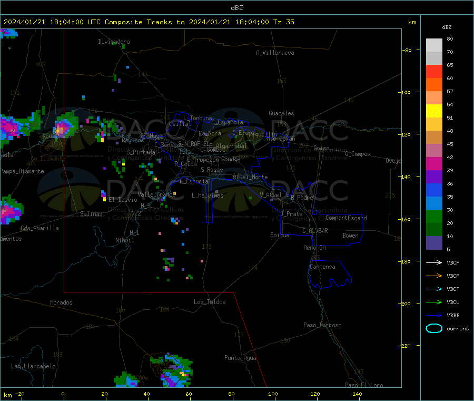Click the Salinas location label

pos(91,214)
